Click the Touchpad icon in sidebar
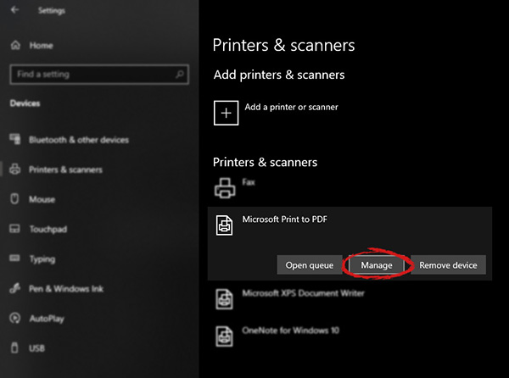Image resolution: width=509 pixels, height=378 pixels. point(14,229)
